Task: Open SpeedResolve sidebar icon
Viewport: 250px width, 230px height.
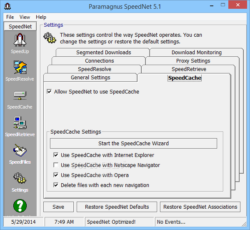Action: click(20, 67)
